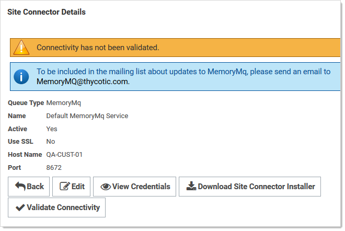
Task: Click the download installer icon
Action: pyautogui.click(x=191, y=187)
